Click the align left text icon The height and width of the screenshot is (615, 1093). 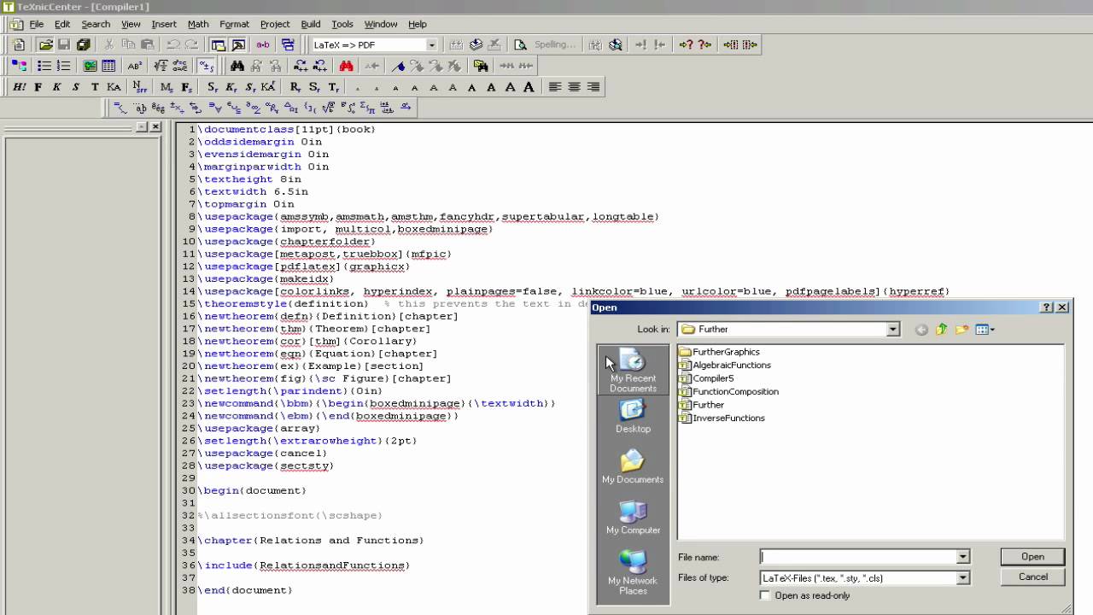tap(555, 87)
